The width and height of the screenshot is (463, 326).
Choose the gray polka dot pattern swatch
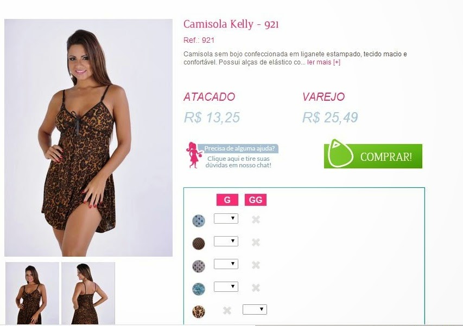[199, 266]
